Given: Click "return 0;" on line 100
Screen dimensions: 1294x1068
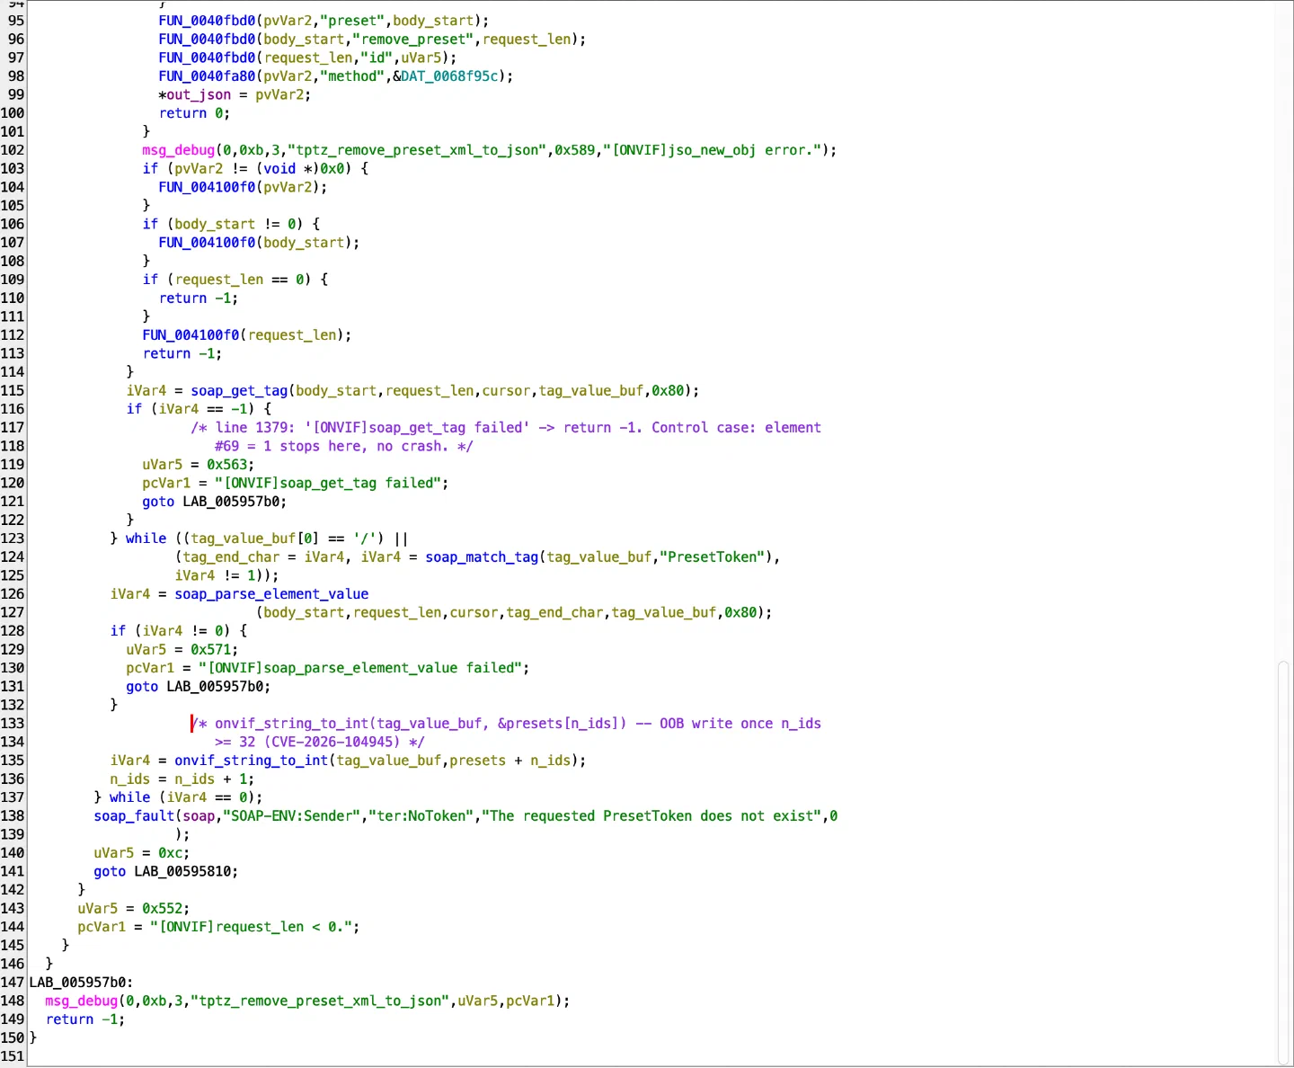Looking at the screenshot, I should (x=194, y=113).
